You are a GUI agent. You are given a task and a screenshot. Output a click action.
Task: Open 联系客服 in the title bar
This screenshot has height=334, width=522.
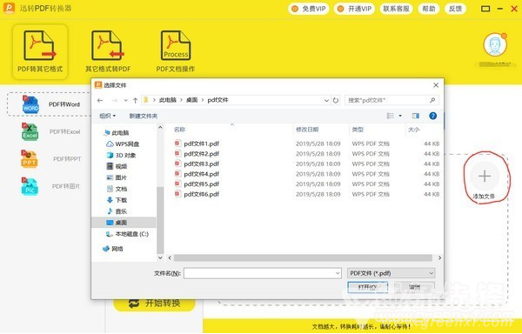pyautogui.click(x=396, y=9)
